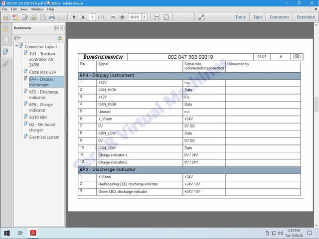The height and width of the screenshot is (239, 319).
Task: Open the Page Thumbnails panel icon
Action: pos(5,40)
